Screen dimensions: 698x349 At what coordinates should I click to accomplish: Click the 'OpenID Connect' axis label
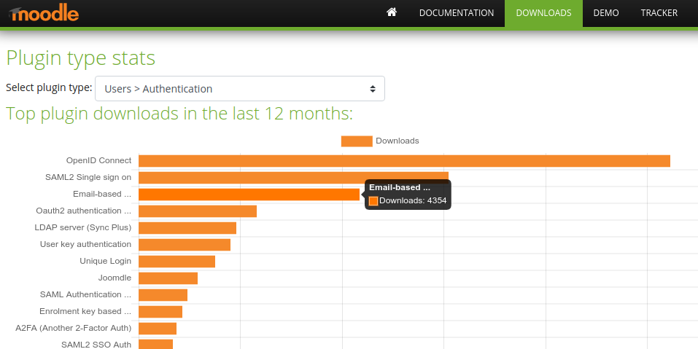[x=98, y=160]
